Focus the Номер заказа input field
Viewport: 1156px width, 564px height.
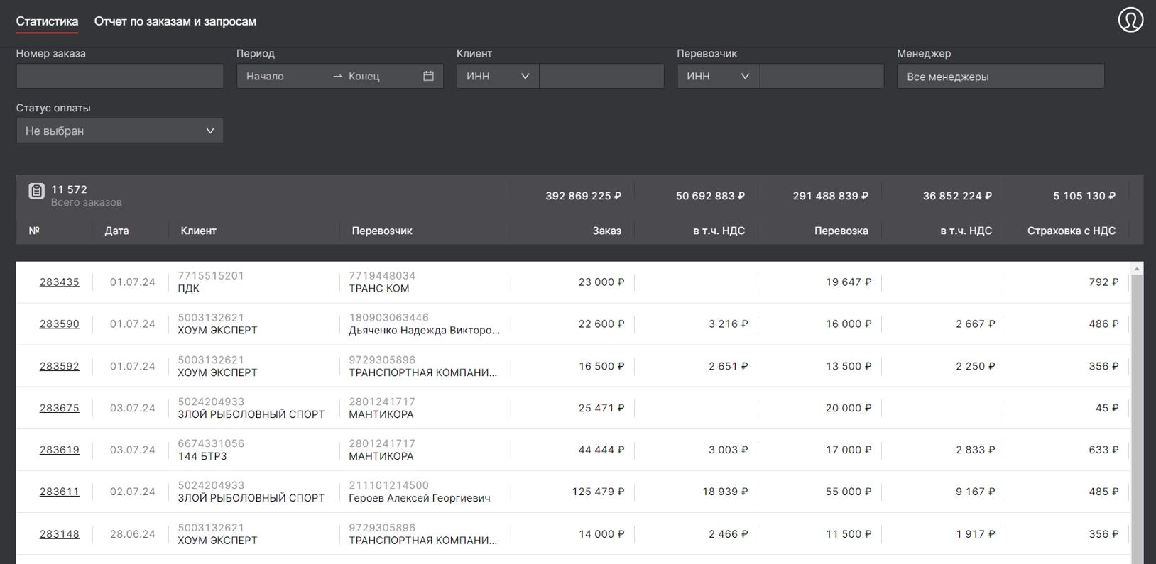[x=120, y=76]
